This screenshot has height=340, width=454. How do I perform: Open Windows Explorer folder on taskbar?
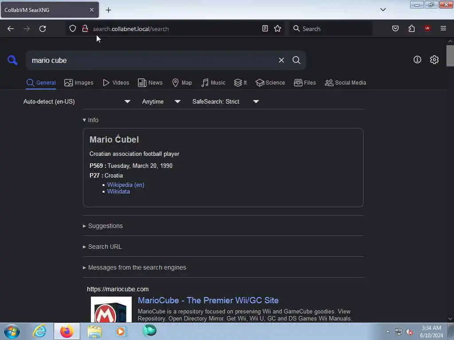coord(94,332)
